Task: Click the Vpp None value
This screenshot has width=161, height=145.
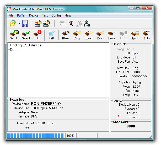Action: click(136, 91)
